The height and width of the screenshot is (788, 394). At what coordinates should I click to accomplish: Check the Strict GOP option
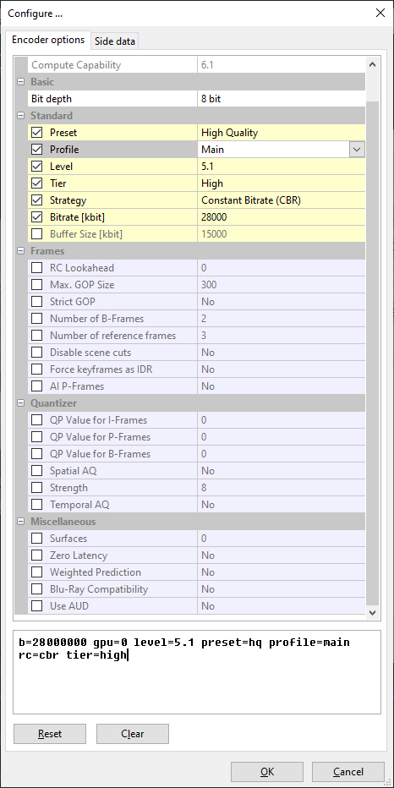(36, 302)
